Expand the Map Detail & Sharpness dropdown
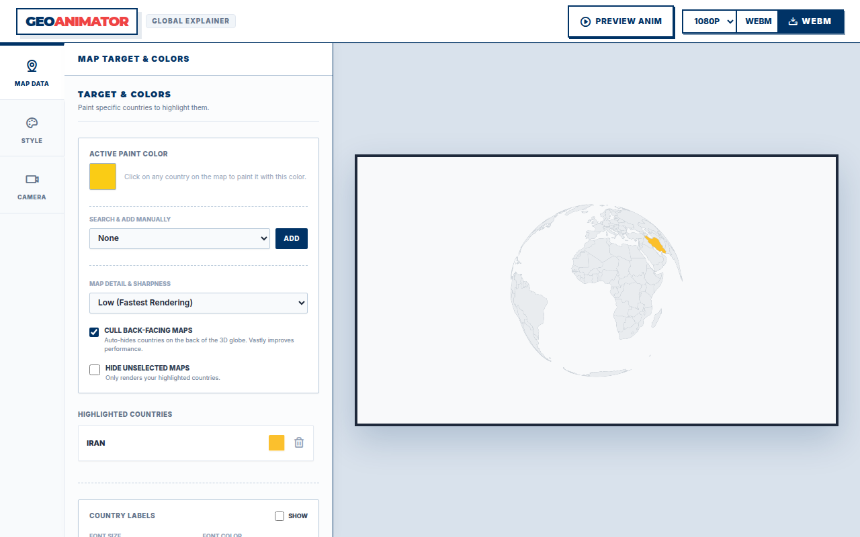The height and width of the screenshot is (537, 860). coord(198,303)
